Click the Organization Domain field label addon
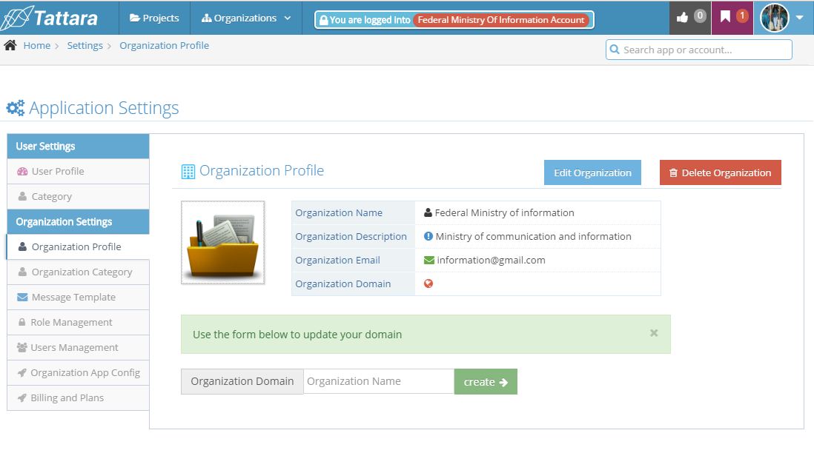This screenshot has width=814, height=453. [242, 381]
